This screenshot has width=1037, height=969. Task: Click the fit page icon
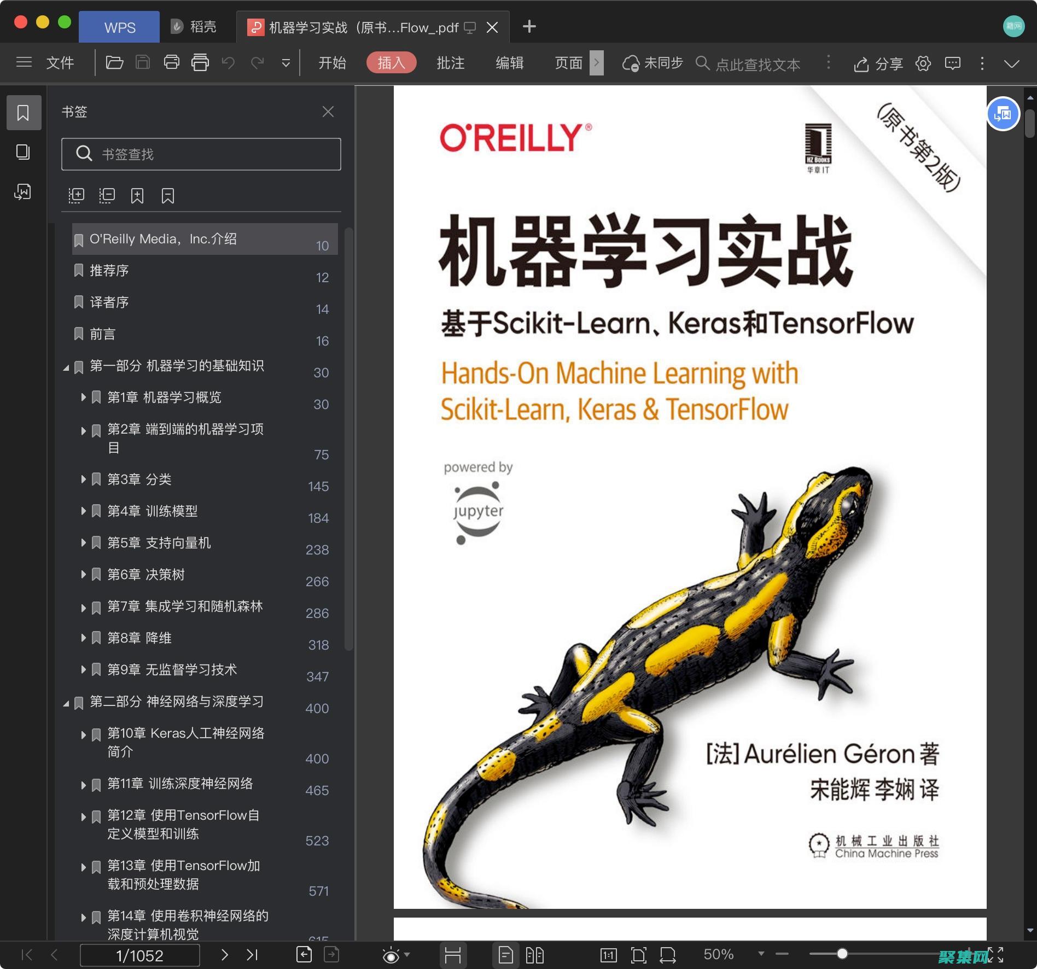639,955
